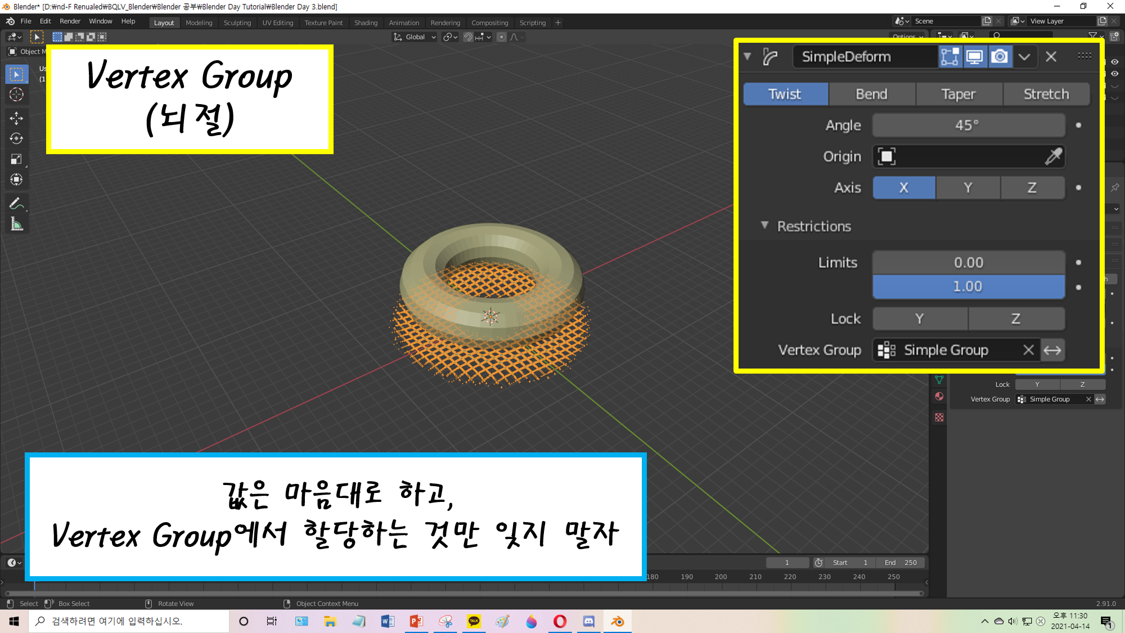The height and width of the screenshot is (633, 1125).
Task: Click invert vertex group arrow icon
Action: click(x=1052, y=350)
